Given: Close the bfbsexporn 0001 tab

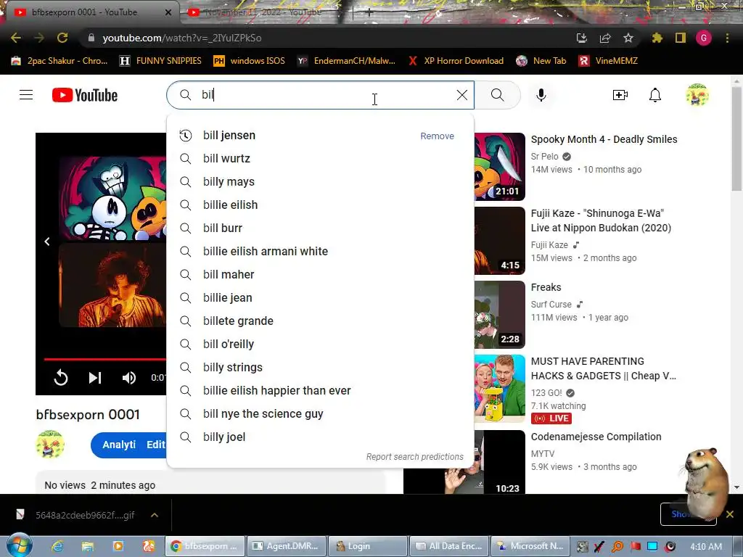Looking at the screenshot, I should click(168, 12).
